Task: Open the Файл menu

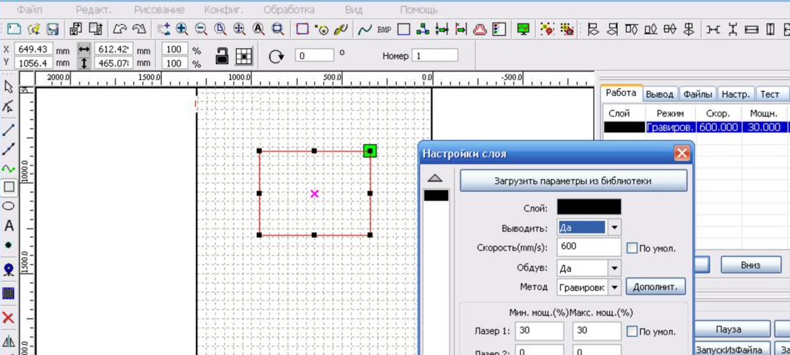Action: [x=30, y=10]
